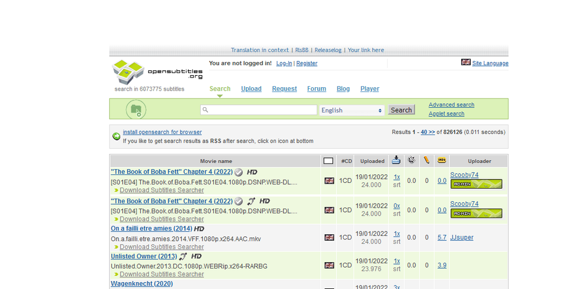Image resolution: width=570 pixels, height=289 pixels.
Task: Sort by the IMDb rating column icon
Action: [442, 161]
